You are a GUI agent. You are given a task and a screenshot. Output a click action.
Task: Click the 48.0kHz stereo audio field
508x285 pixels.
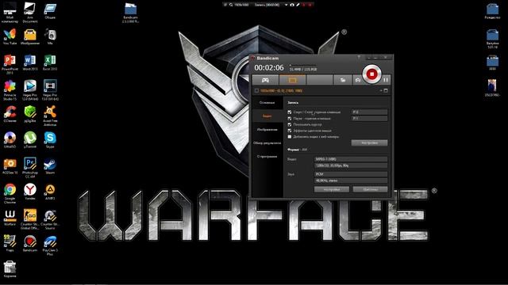coord(351,180)
